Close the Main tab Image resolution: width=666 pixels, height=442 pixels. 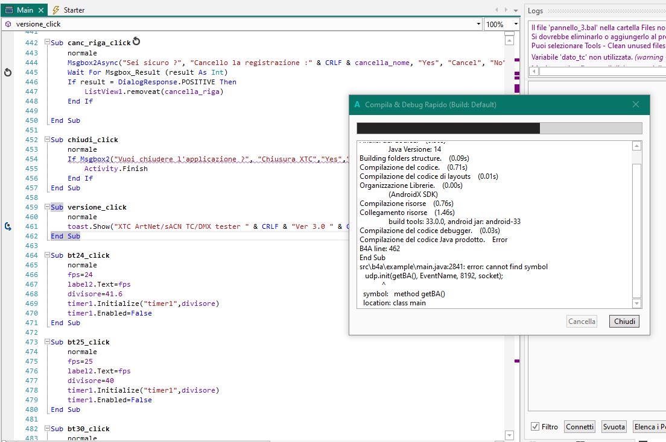click(x=41, y=10)
